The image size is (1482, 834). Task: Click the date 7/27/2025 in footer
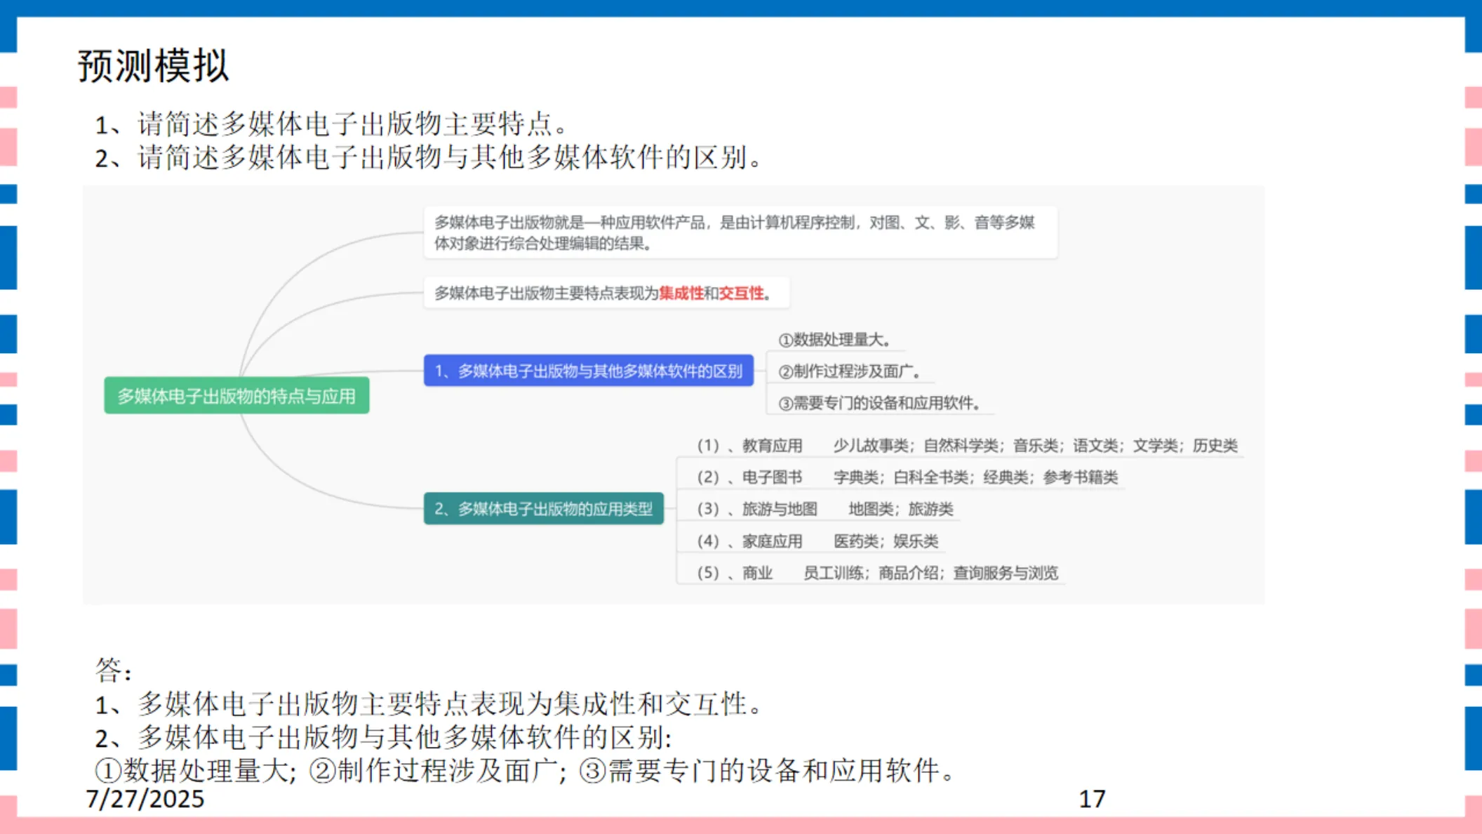click(x=145, y=799)
